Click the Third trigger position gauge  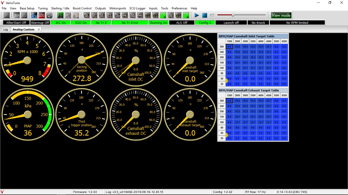tap(82, 115)
